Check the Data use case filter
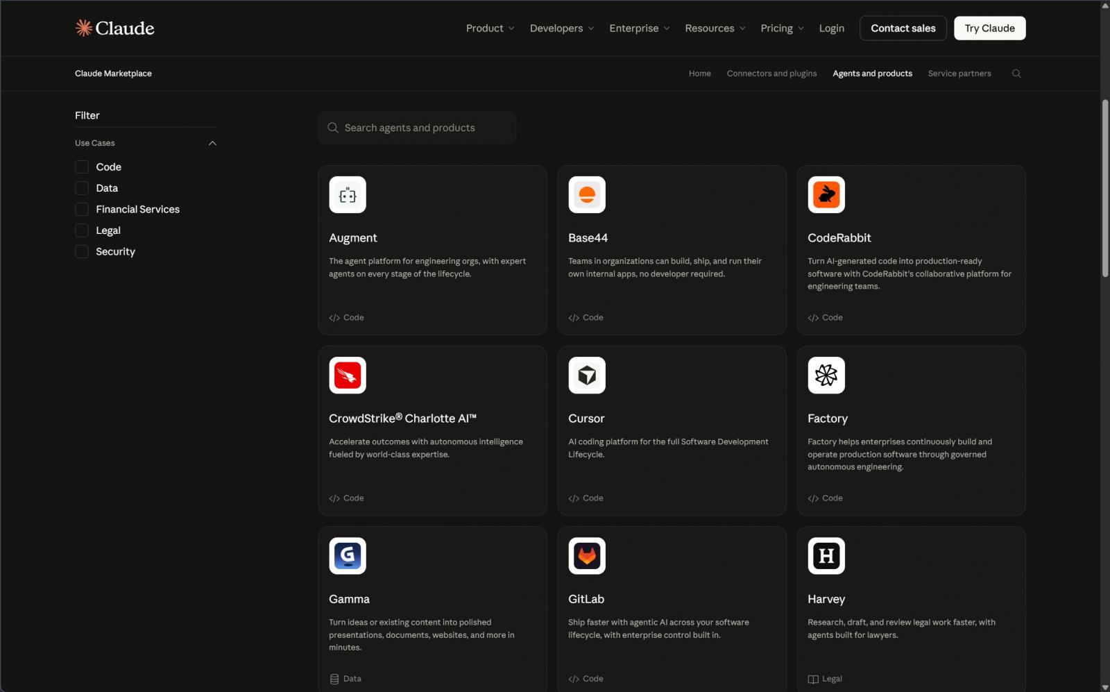Image resolution: width=1110 pixels, height=692 pixels. [82, 188]
